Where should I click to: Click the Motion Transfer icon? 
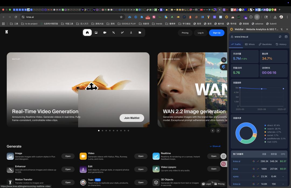(x=10, y=182)
